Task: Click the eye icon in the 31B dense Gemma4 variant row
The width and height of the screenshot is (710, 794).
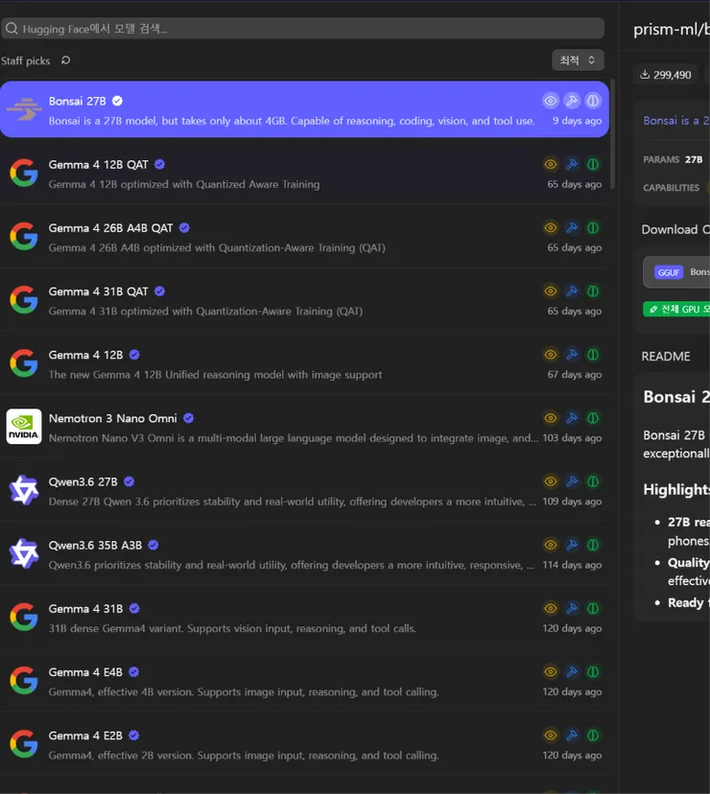Action: (x=551, y=608)
